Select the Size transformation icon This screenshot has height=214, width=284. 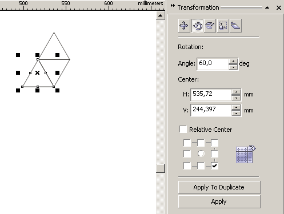(223, 26)
